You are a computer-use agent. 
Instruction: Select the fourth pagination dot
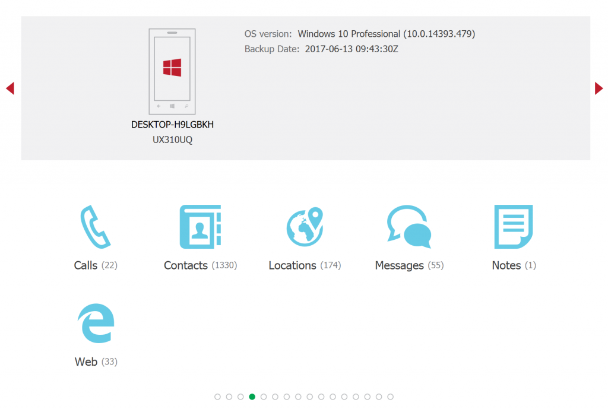coord(252,397)
